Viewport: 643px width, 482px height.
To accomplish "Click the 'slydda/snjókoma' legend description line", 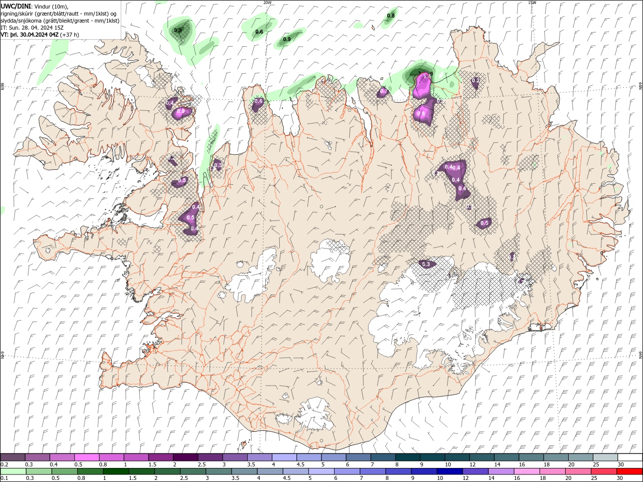I will pyautogui.click(x=60, y=21).
